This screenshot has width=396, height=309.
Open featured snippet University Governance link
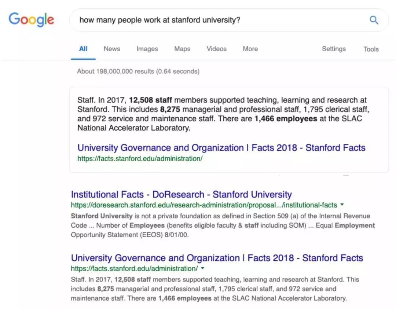click(x=221, y=148)
